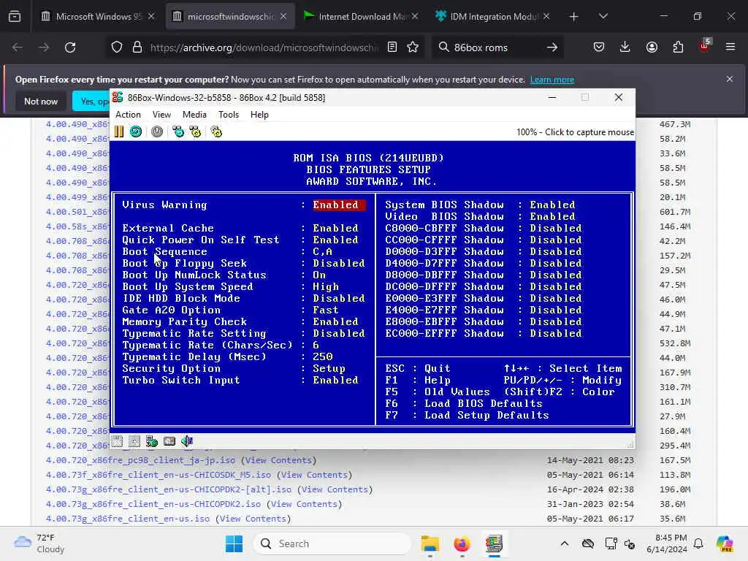The width and height of the screenshot is (748, 561).
Task: Open the weather widget showing 72°F
Action: click(x=39, y=543)
